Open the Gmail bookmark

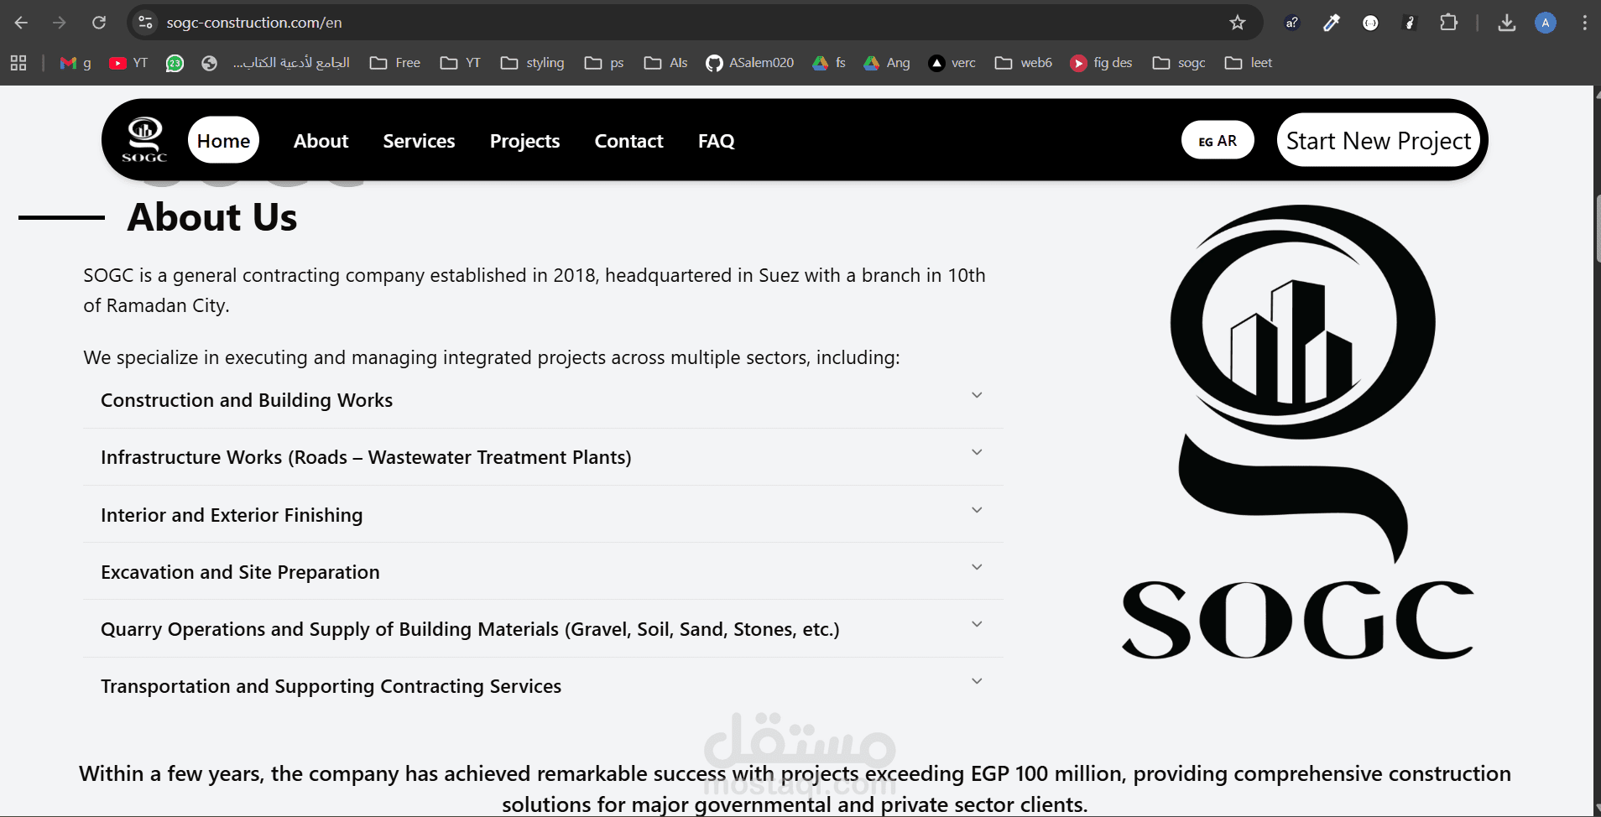pos(76,63)
